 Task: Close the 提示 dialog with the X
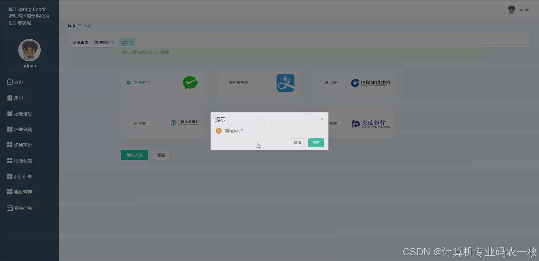point(322,119)
